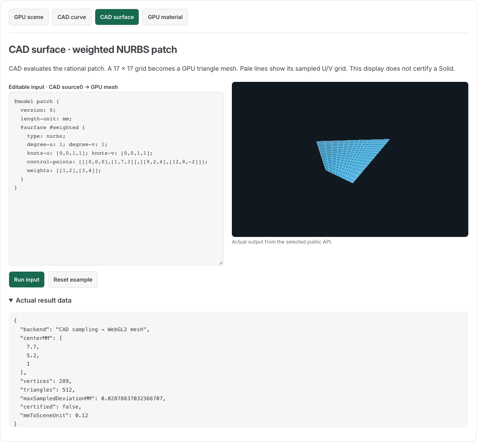Click the 'Editable input · CAD source0 → GPU mesh' label

click(63, 87)
